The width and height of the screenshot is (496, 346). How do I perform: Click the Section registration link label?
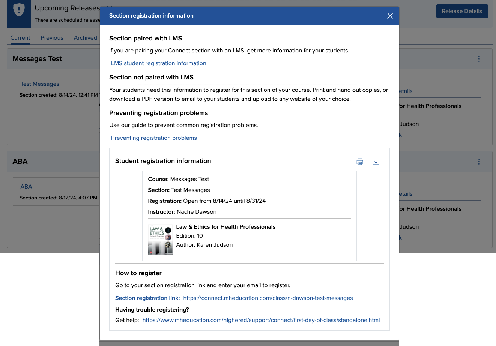point(147,298)
